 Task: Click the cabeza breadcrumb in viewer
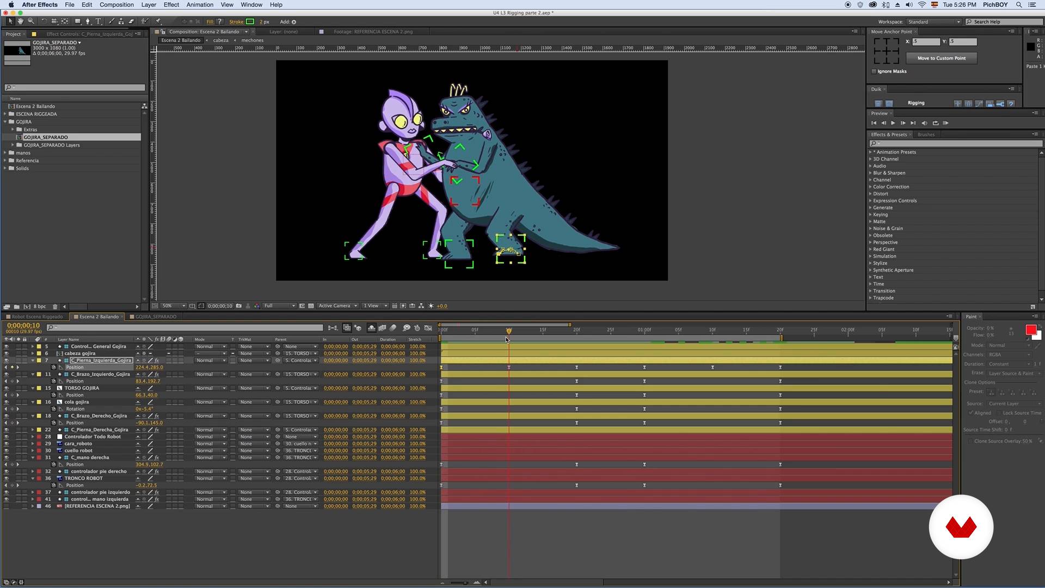click(x=220, y=40)
